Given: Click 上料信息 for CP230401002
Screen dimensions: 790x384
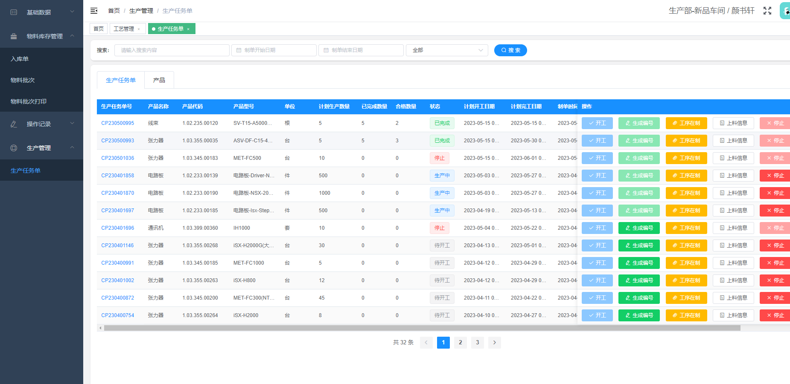Looking at the screenshot, I should click(x=733, y=280).
